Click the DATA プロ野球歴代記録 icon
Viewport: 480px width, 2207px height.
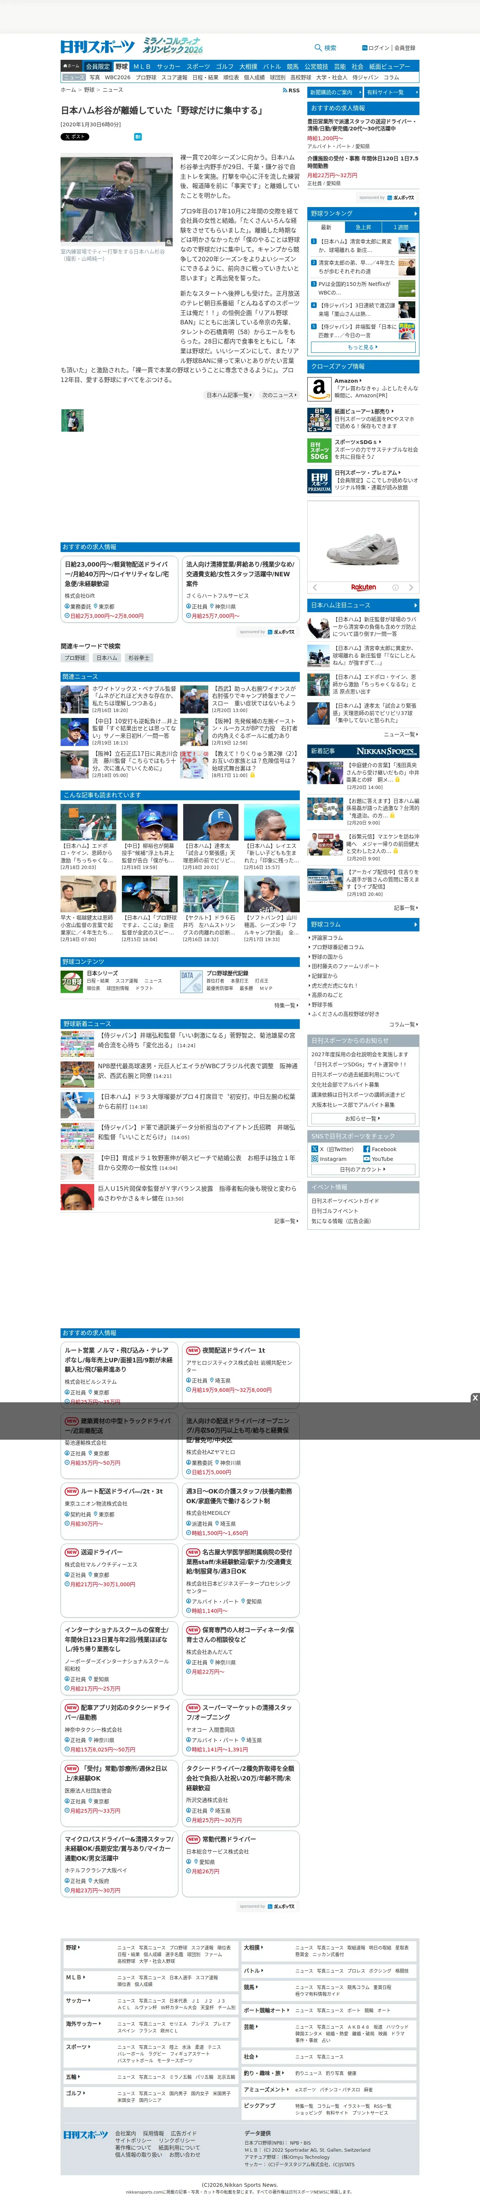tap(191, 981)
